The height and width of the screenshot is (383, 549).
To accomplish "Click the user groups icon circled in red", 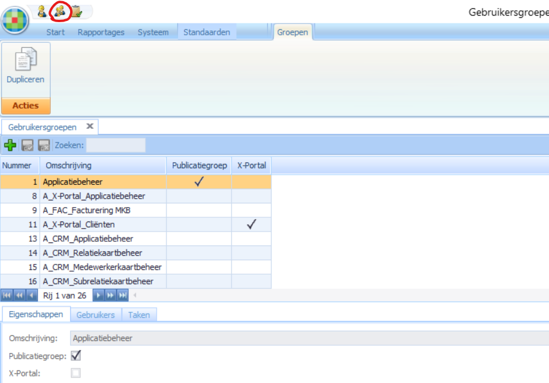I will 59,10.
